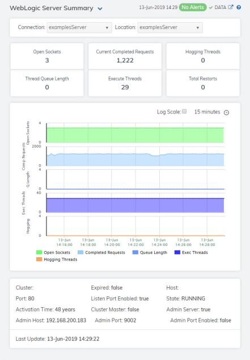Open the Connection dropdown showing examplesServer
Image resolution: width=250 pixels, height=360 pixels.
point(79,27)
